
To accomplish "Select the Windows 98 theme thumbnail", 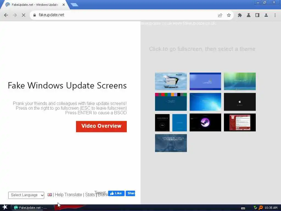I will (171, 81).
